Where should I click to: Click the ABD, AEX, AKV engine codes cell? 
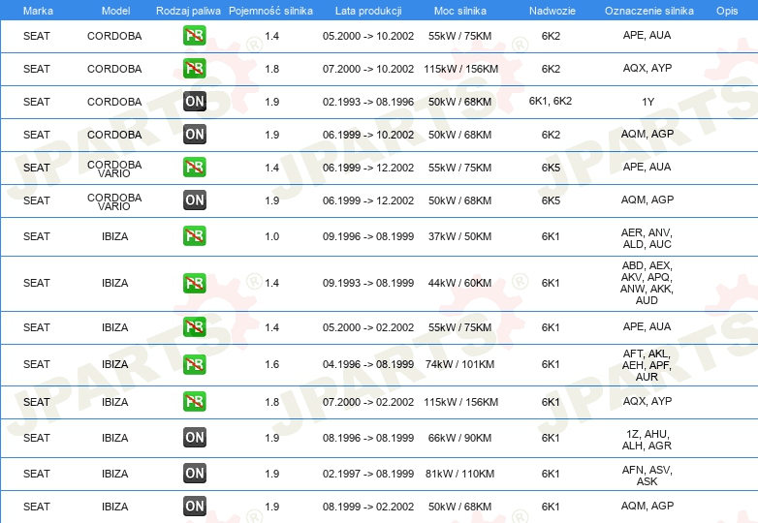point(647,283)
